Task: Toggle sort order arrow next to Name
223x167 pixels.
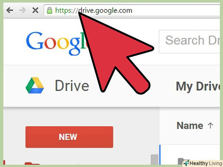Action: (x=210, y=125)
